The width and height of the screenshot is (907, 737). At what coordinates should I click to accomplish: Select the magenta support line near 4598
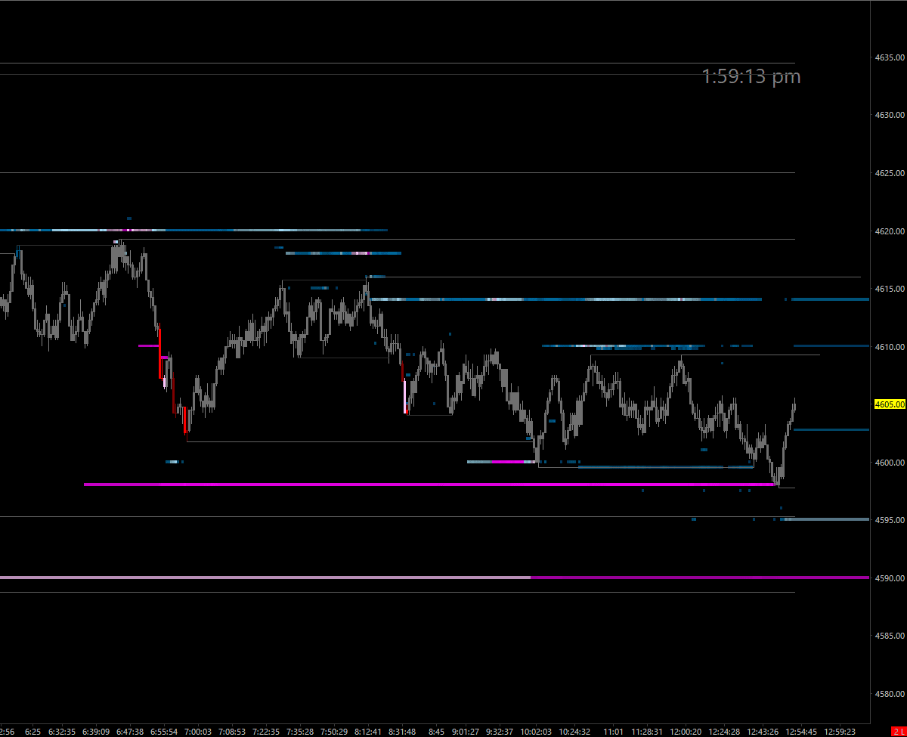423,483
